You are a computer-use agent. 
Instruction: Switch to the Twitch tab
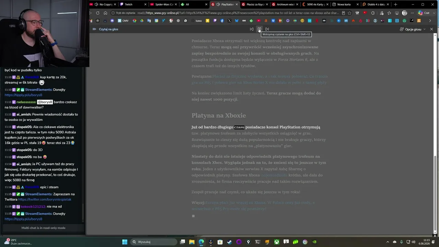(x=133, y=4)
